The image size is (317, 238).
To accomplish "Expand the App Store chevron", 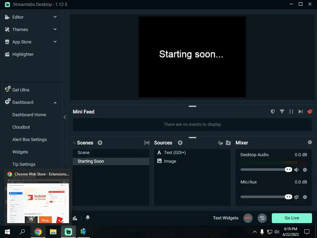I will coord(55,42).
